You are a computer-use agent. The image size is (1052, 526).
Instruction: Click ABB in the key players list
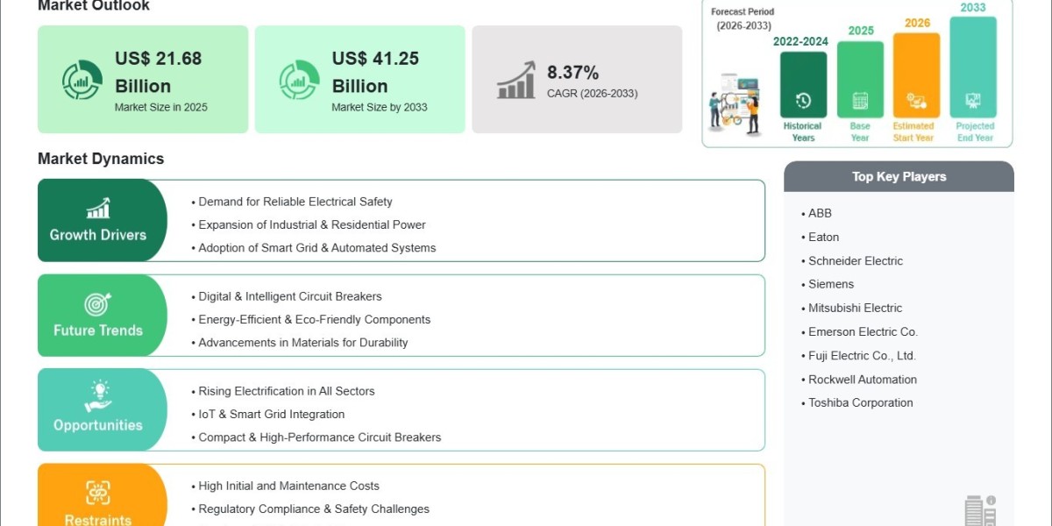(820, 213)
